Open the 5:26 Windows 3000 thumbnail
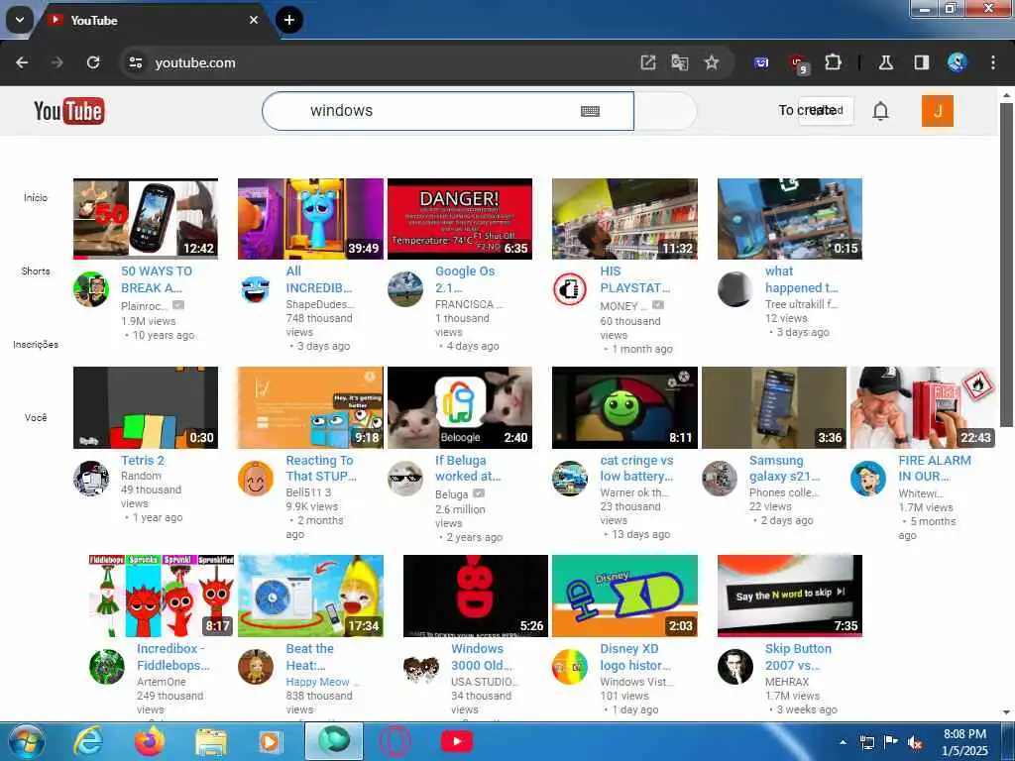Screen dimensions: 1015x761 tap(476, 596)
